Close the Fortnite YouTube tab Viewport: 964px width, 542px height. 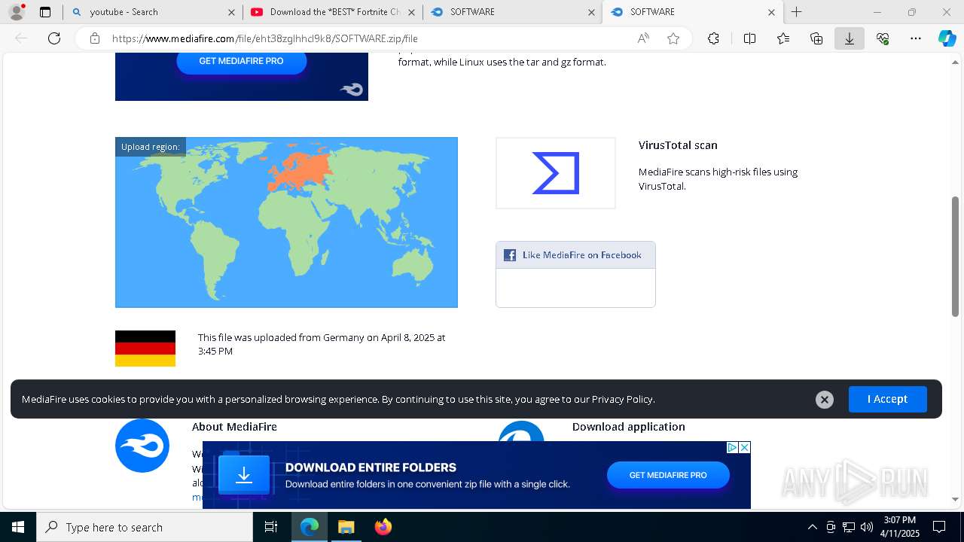pyautogui.click(x=411, y=12)
